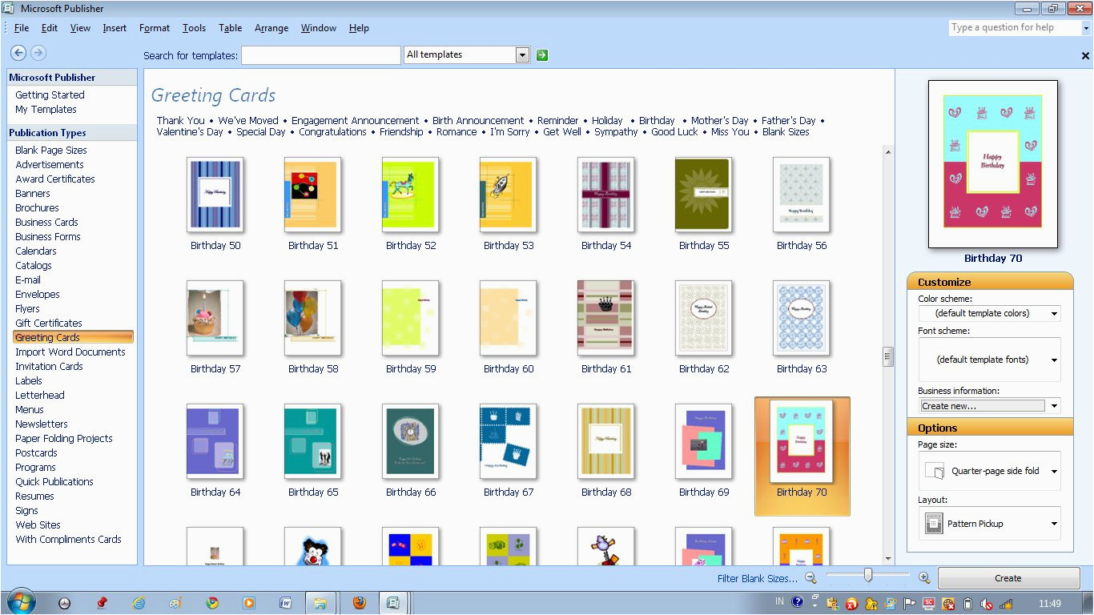The image size is (1094, 615).
Task: Click the Type a question for help box
Action: 1014,28
